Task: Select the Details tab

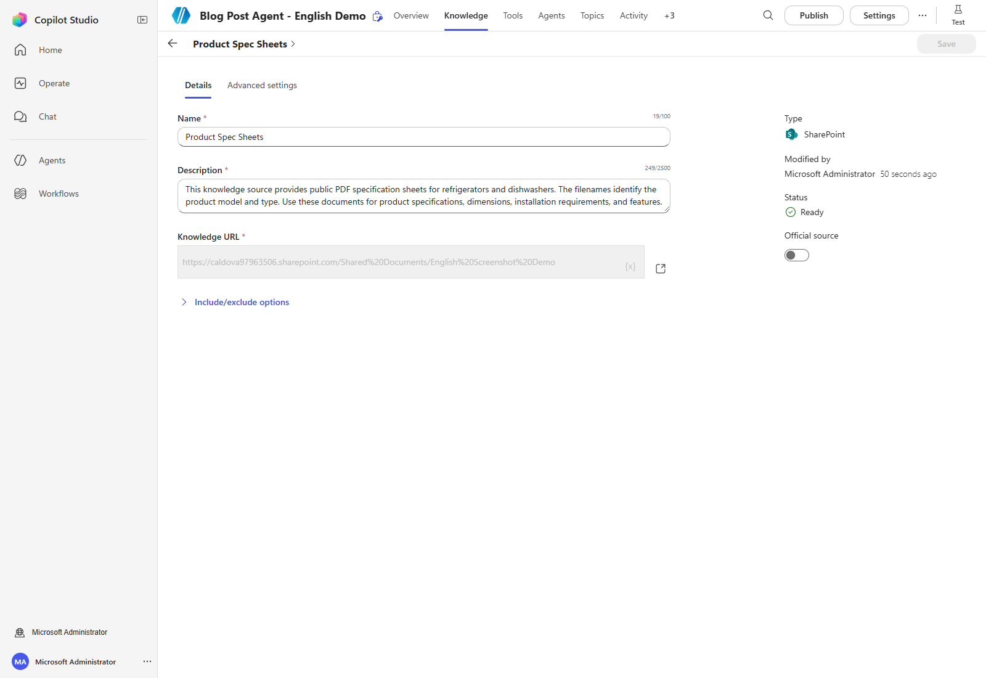Action: (x=198, y=85)
